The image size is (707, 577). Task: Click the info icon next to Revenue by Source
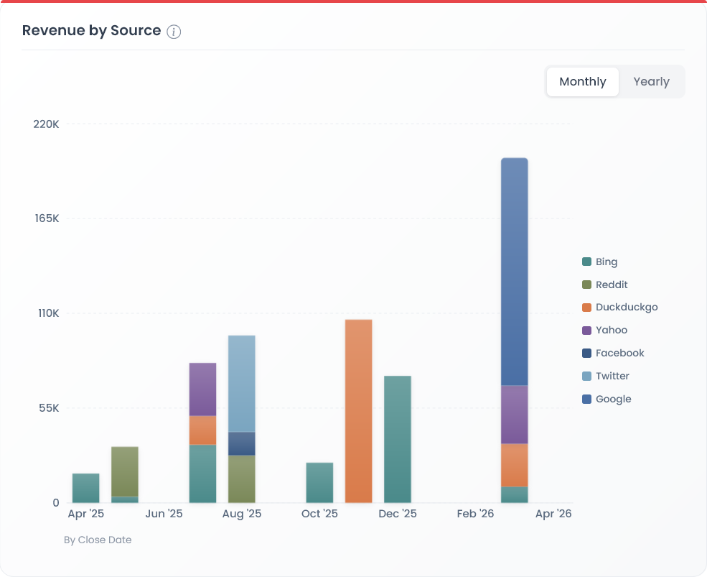(174, 32)
